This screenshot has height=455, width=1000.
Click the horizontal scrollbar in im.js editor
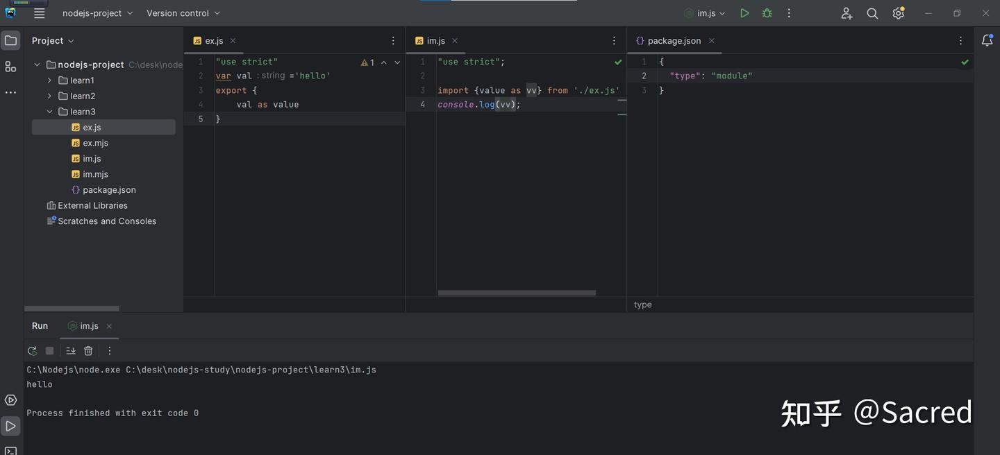click(x=517, y=293)
